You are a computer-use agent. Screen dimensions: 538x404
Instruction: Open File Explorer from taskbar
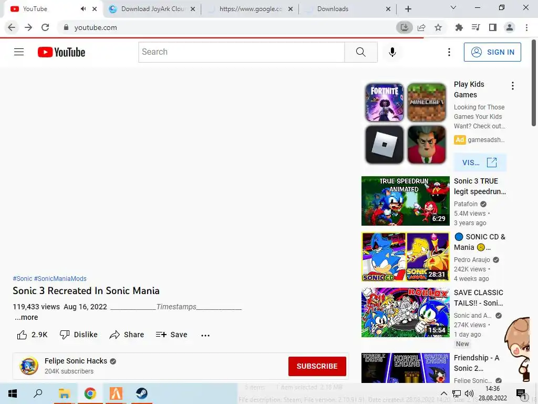click(x=64, y=393)
